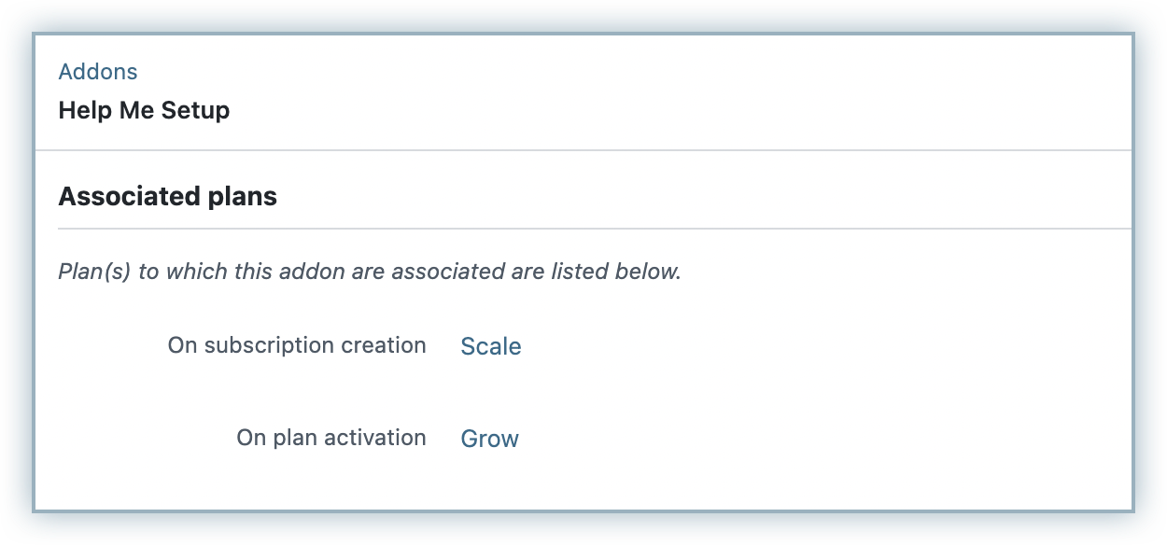The width and height of the screenshot is (1167, 545).
Task: Click the divider line under Associated plans
Action: [594, 228]
